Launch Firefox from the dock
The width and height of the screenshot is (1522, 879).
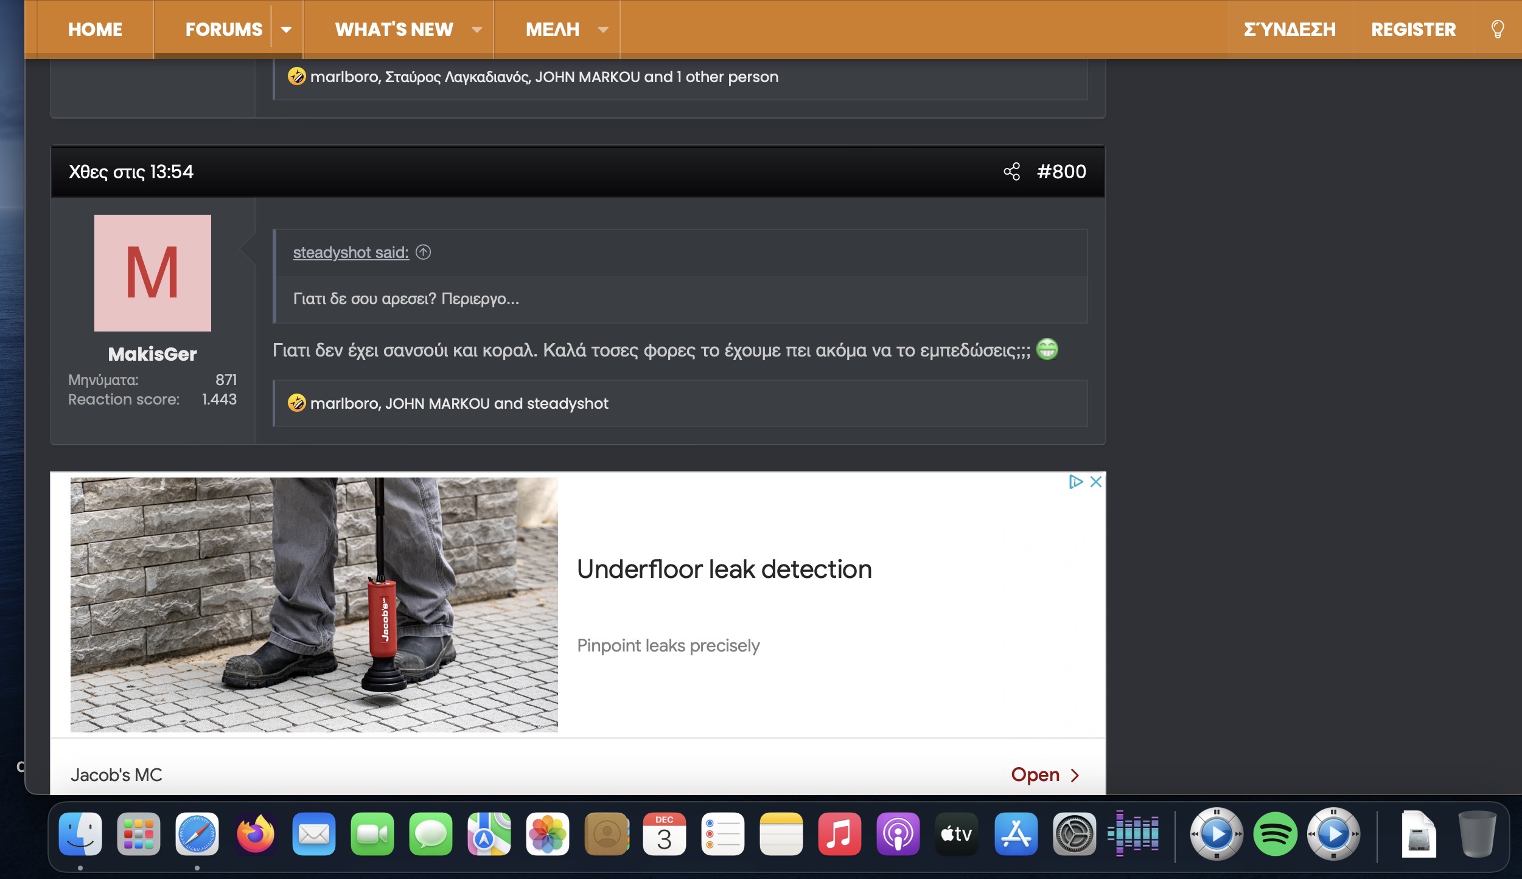(256, 834)
